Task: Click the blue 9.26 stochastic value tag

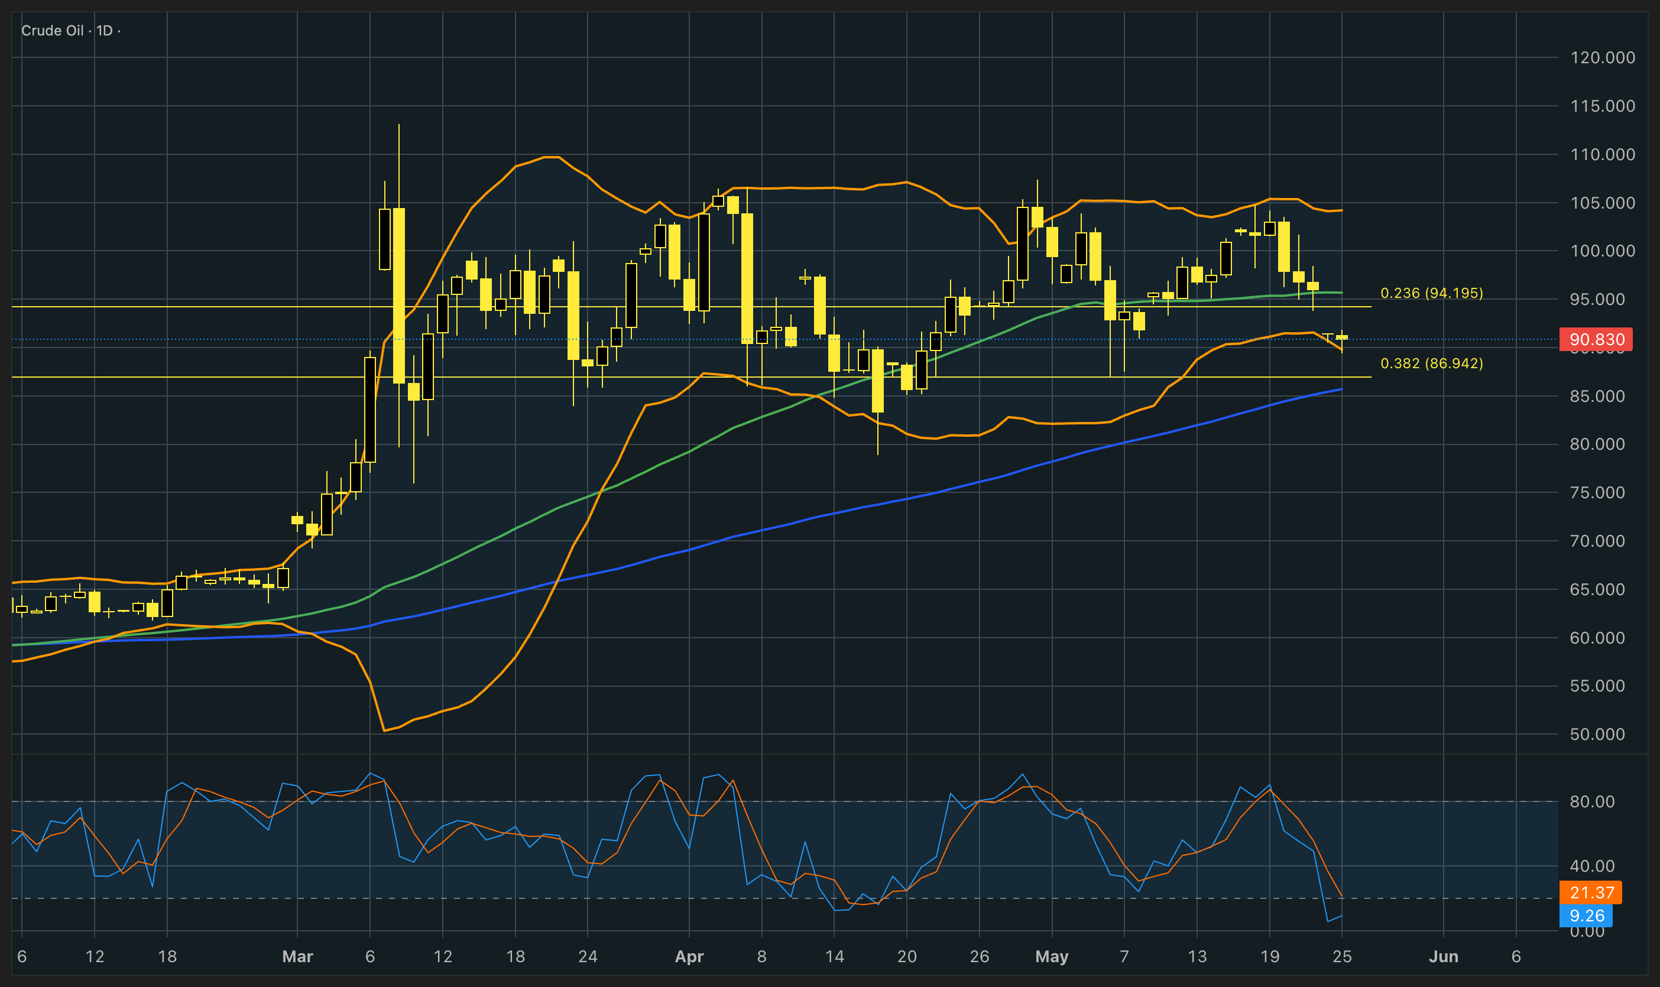Action: (x=1586, y=916)
